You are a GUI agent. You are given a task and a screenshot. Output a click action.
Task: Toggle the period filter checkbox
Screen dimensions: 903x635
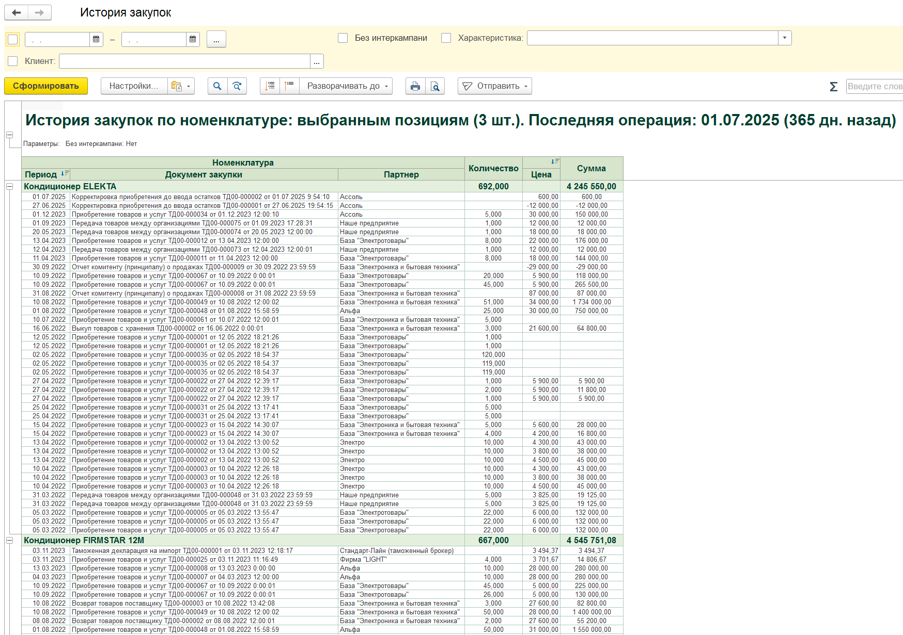click(x=13, y=39)
